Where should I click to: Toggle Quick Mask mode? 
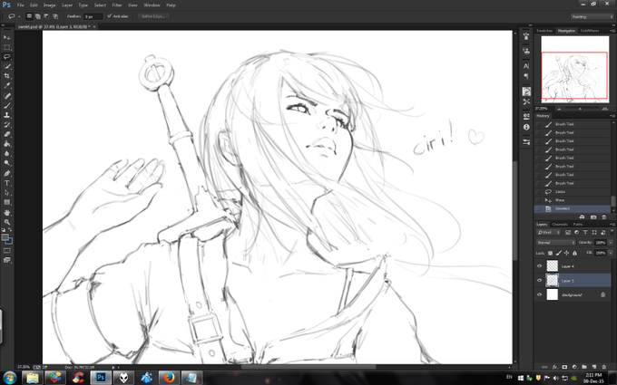click(x=6, y=250)
